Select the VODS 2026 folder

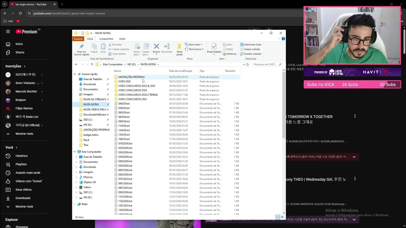tap(124, 81)
